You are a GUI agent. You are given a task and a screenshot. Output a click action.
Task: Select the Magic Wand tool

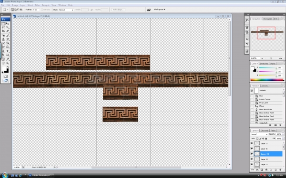pos(8,28)
